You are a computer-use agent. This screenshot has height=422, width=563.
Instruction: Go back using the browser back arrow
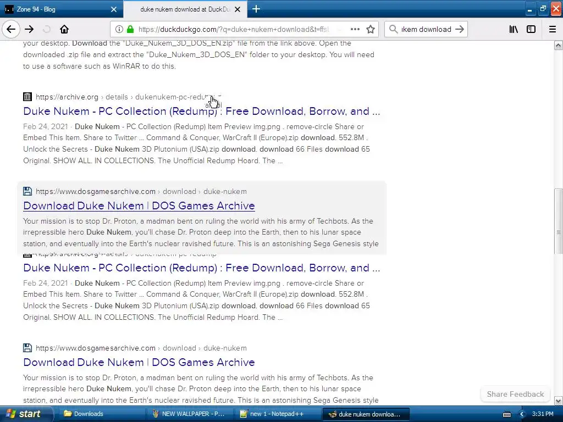(x=11, y=29)
